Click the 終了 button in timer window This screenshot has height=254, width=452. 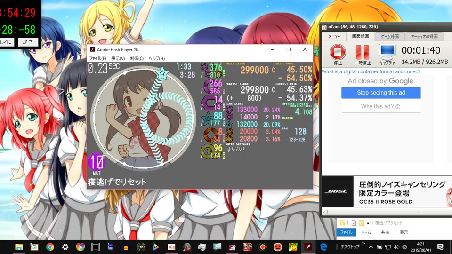[x=28, y=42]
